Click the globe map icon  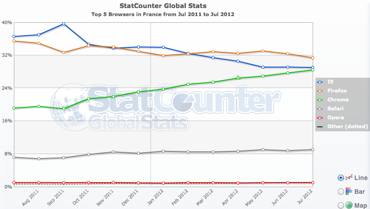click(x=349, y=205)
